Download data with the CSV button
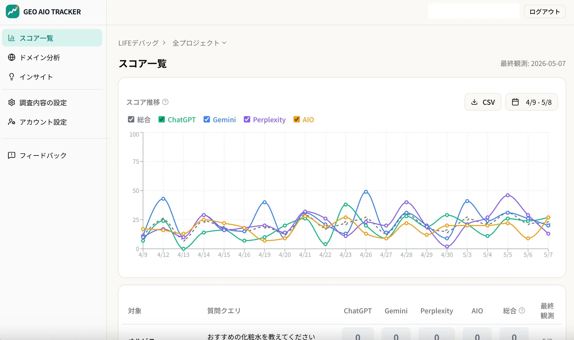 (483, 102)
